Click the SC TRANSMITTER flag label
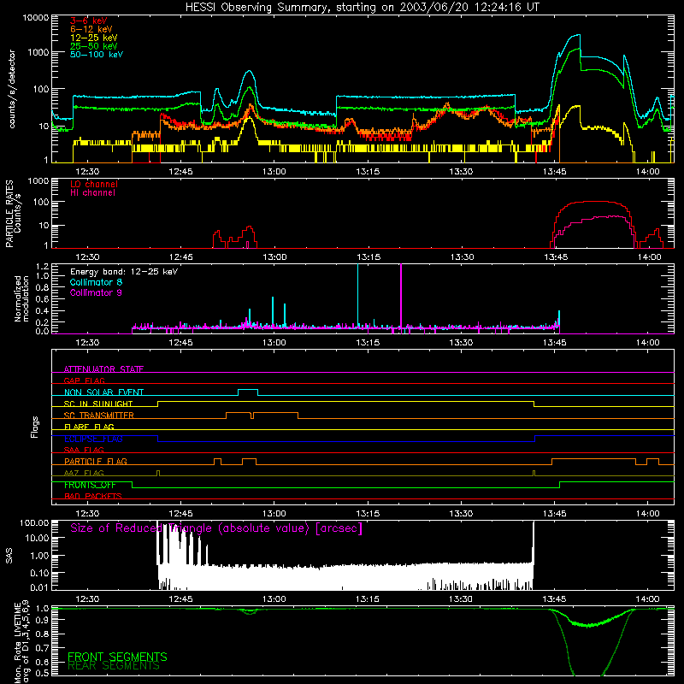 [99, 415]
